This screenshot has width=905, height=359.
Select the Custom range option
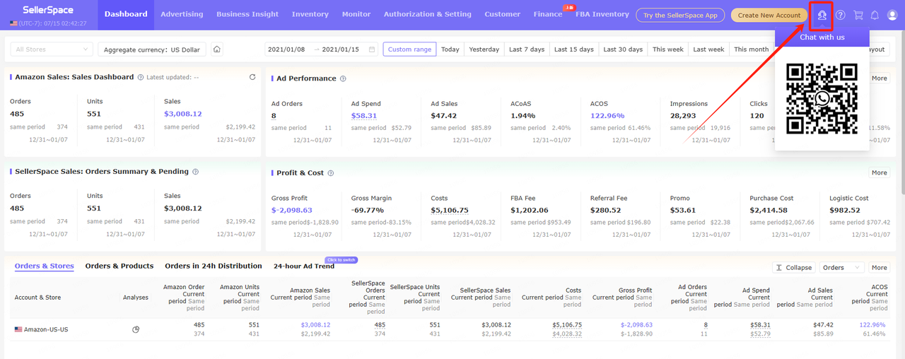click(x=409, y=49)
